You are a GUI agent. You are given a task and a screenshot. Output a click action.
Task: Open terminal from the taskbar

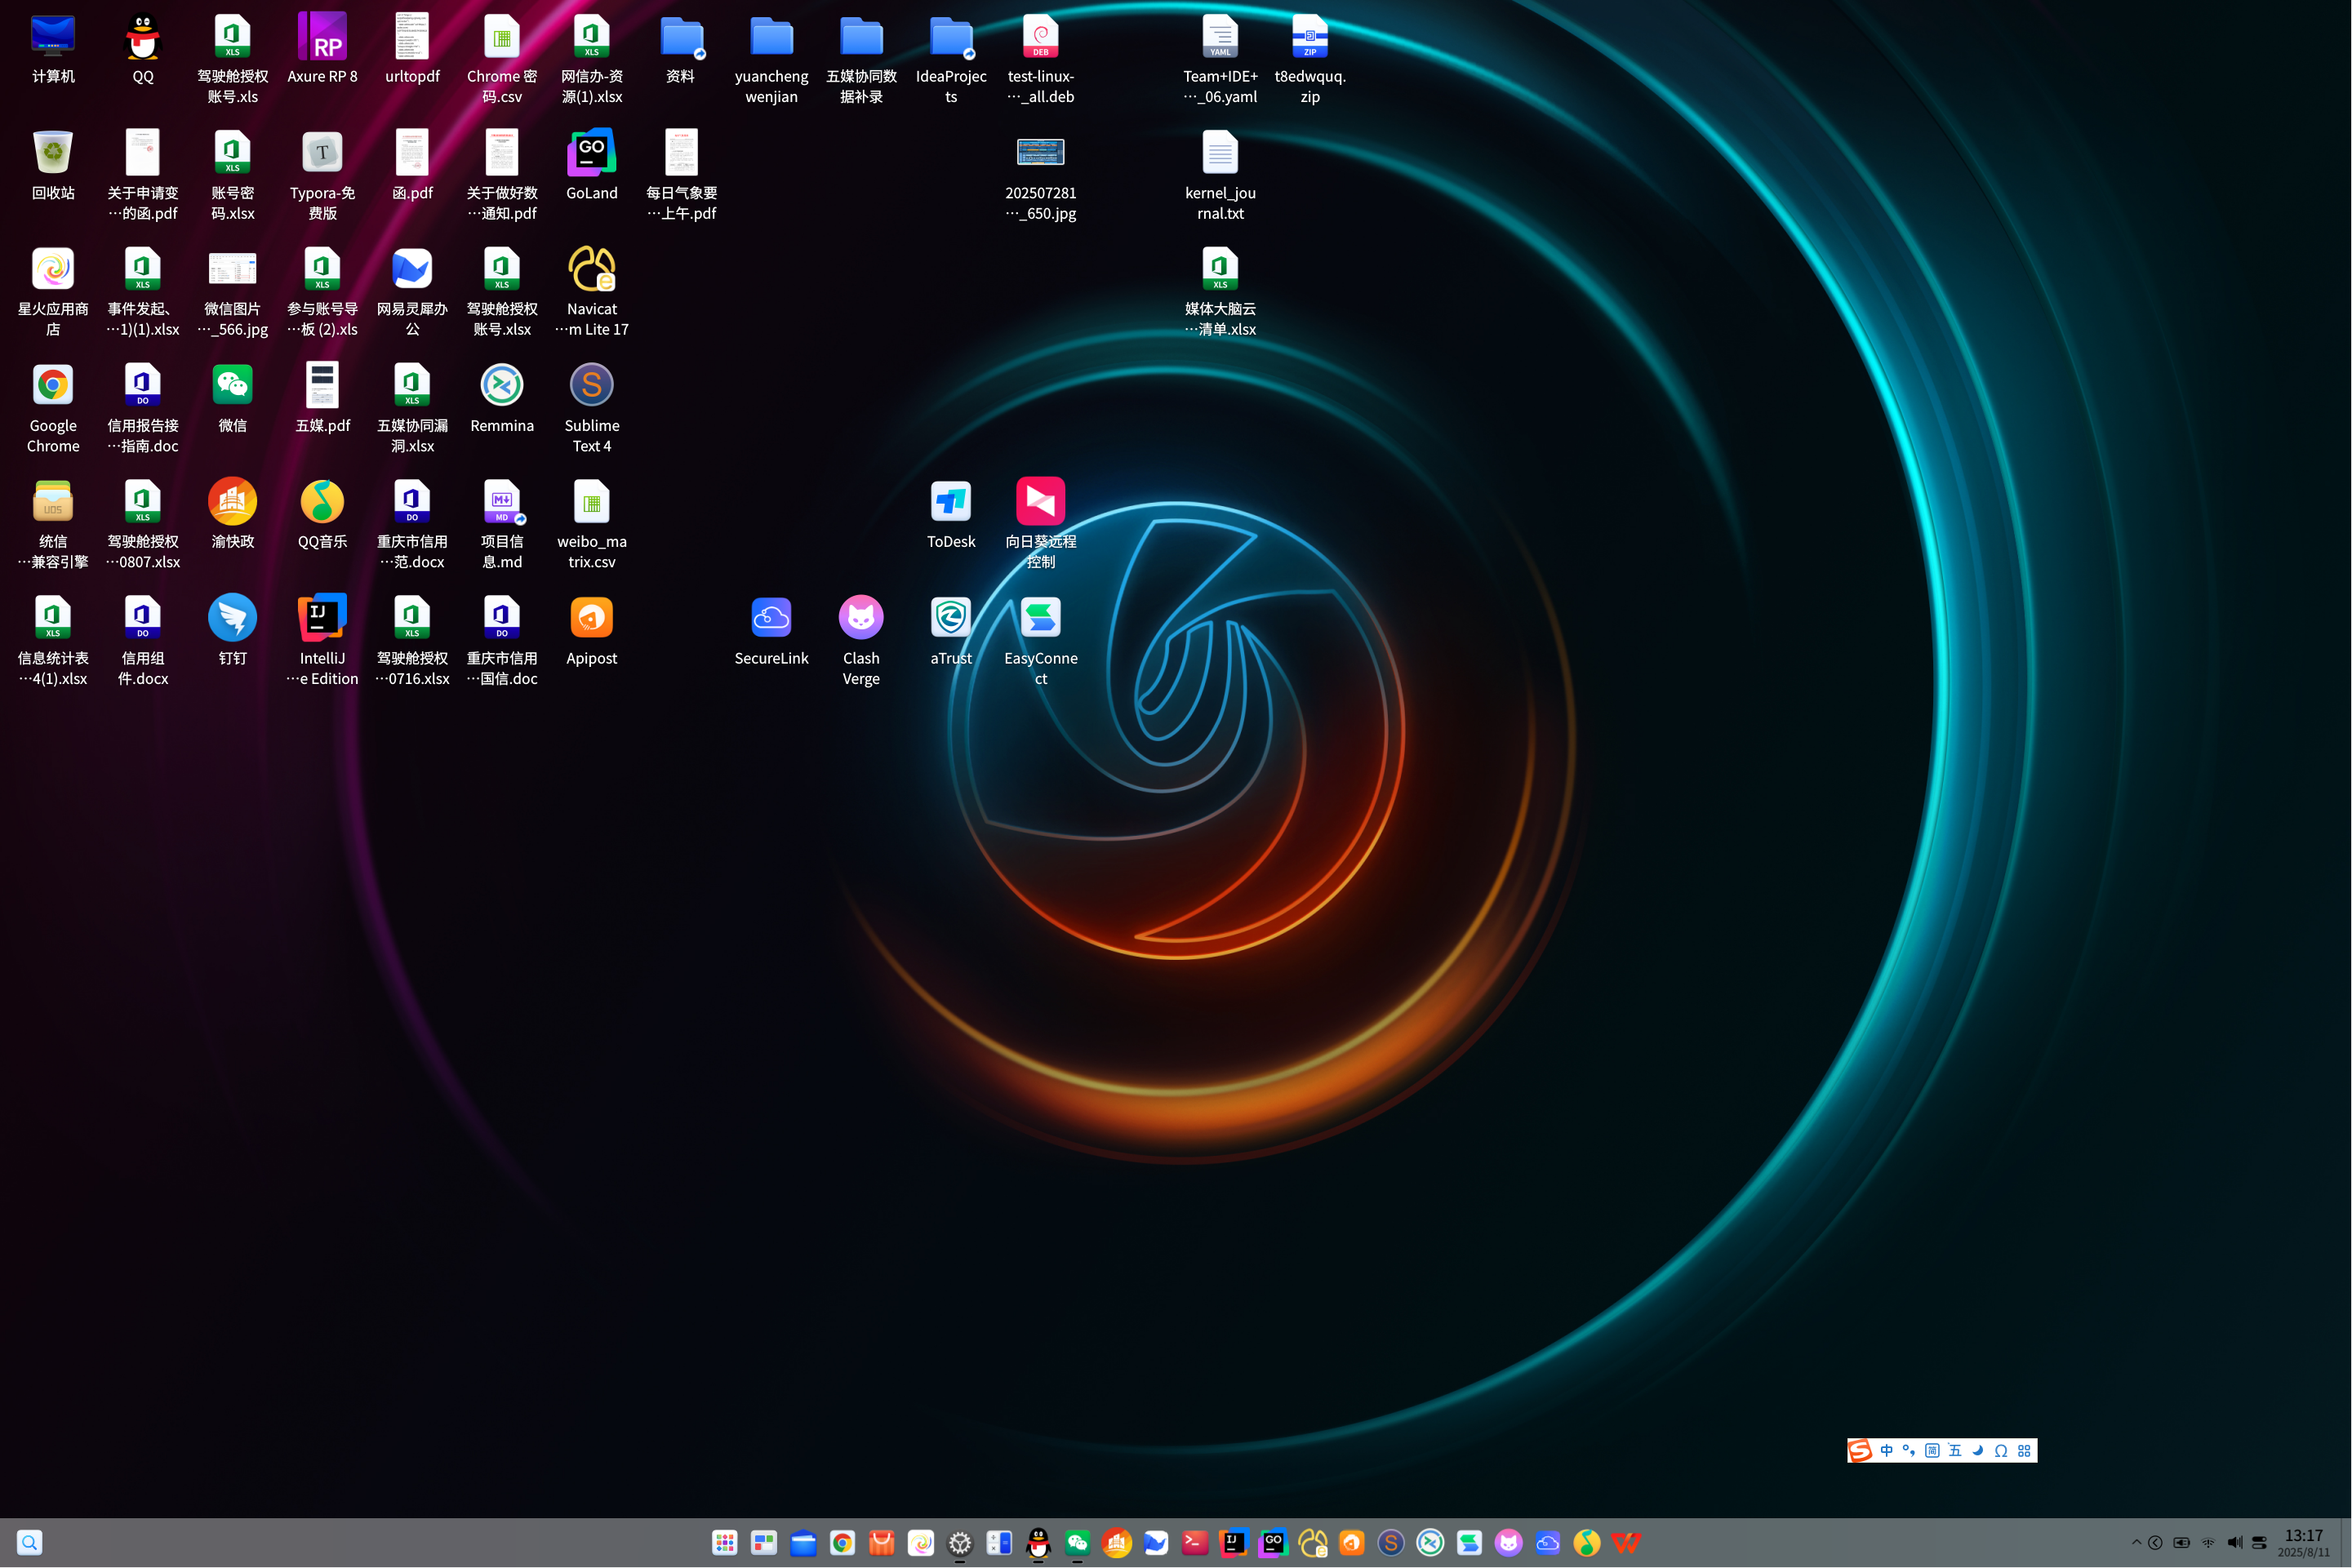pos(1195,1542)
